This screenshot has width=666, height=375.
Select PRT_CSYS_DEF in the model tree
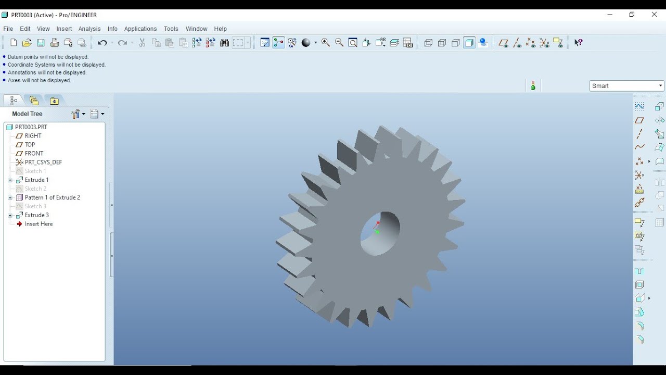(x=43, y=162)
